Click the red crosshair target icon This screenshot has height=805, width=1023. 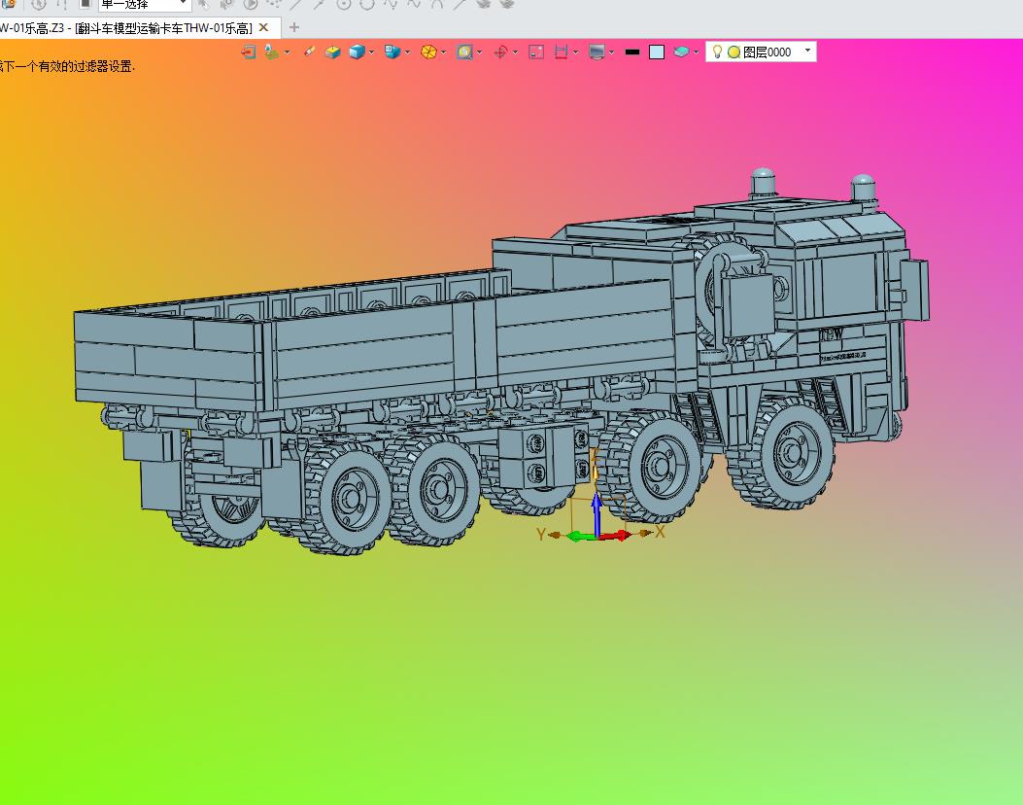[501, 52]
